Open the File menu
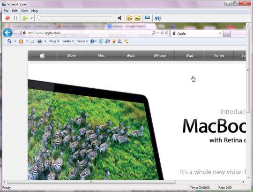The width and height of the screenshot is (253, 192). [6, 11]
